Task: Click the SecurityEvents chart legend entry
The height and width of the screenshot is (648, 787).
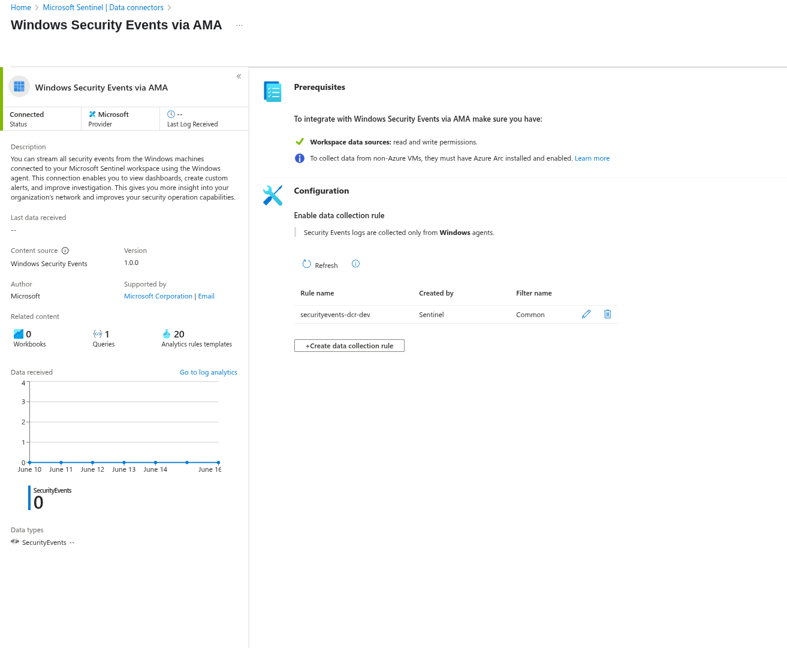Action: pos(50,498)
